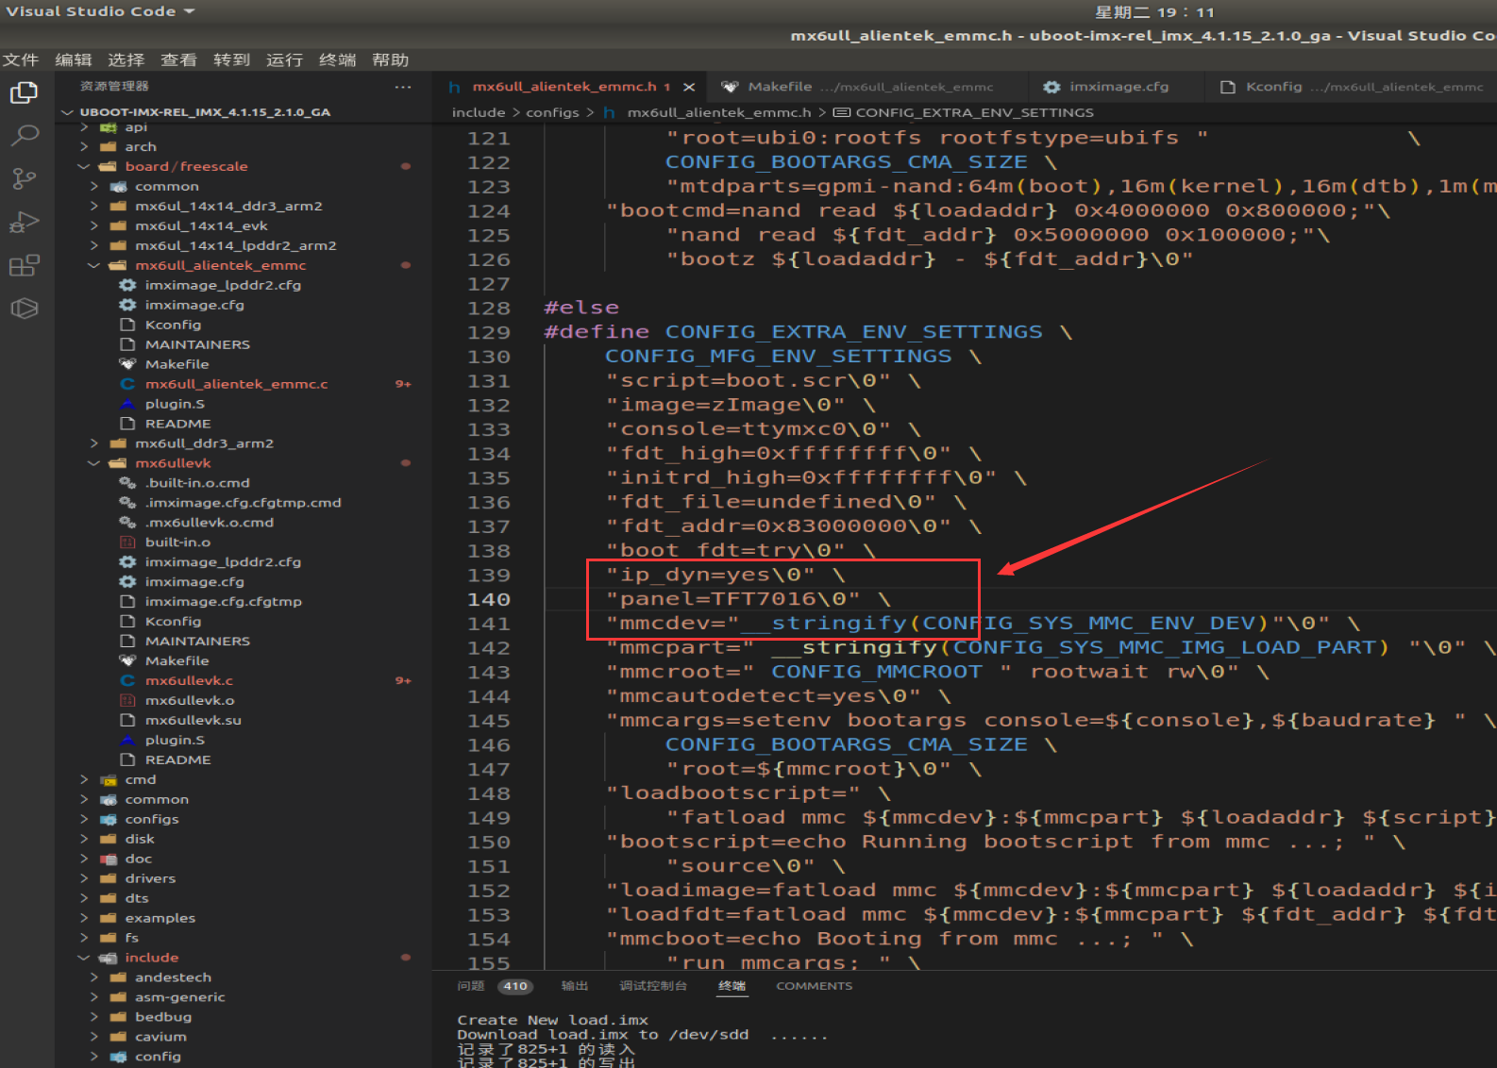
Task: Open the 选择 menu
Action: tap(126, 59)
